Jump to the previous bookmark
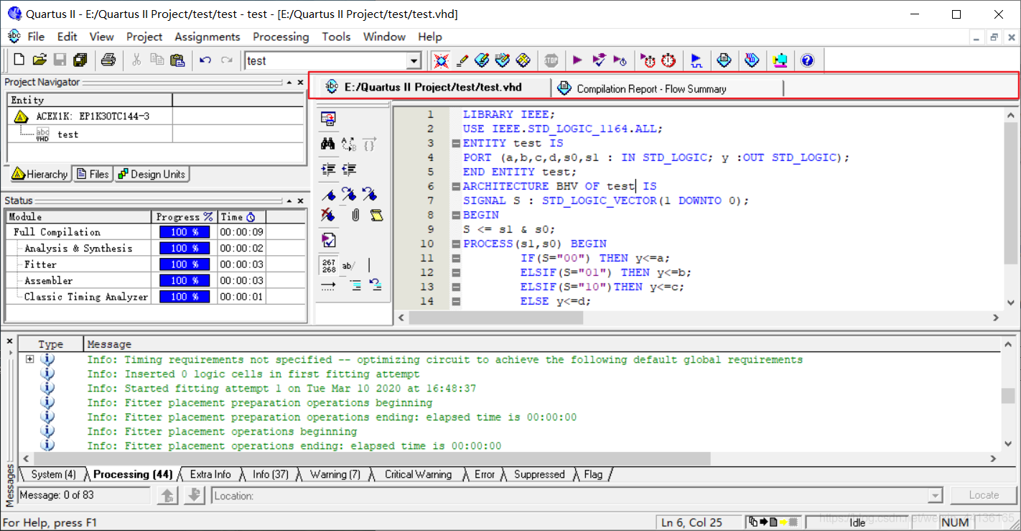This screenshot has height=531, width=1021. [x=370, y=195]
